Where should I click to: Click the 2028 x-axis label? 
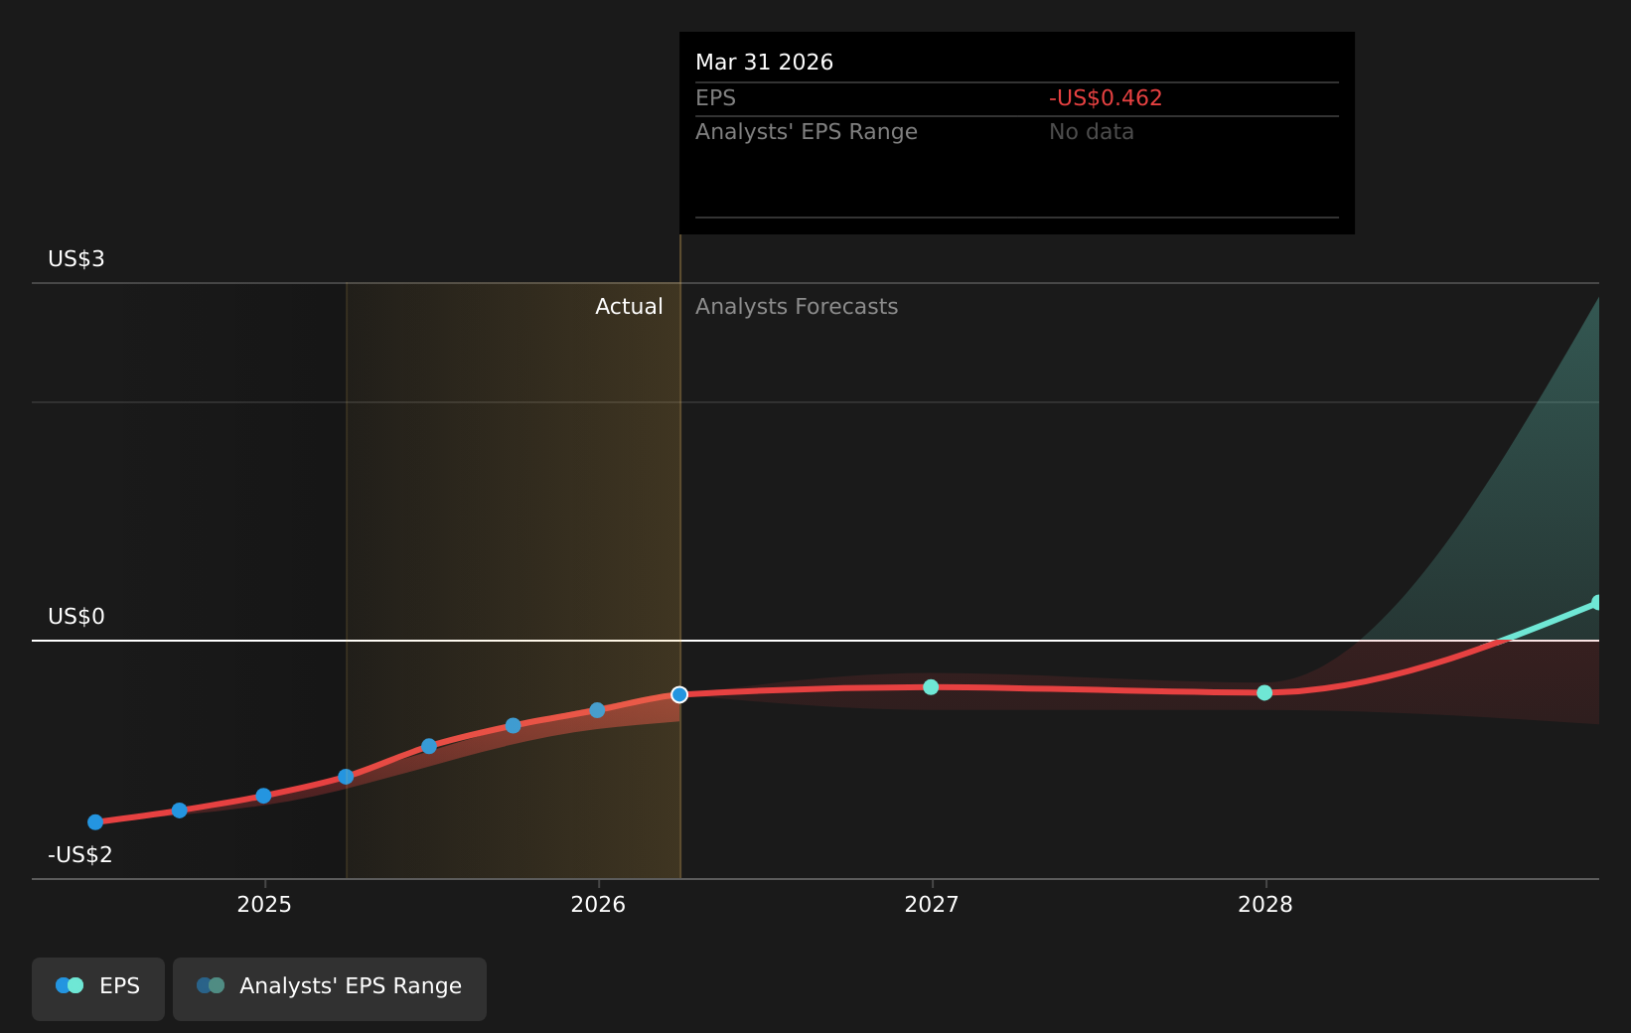click(1265, 904)
